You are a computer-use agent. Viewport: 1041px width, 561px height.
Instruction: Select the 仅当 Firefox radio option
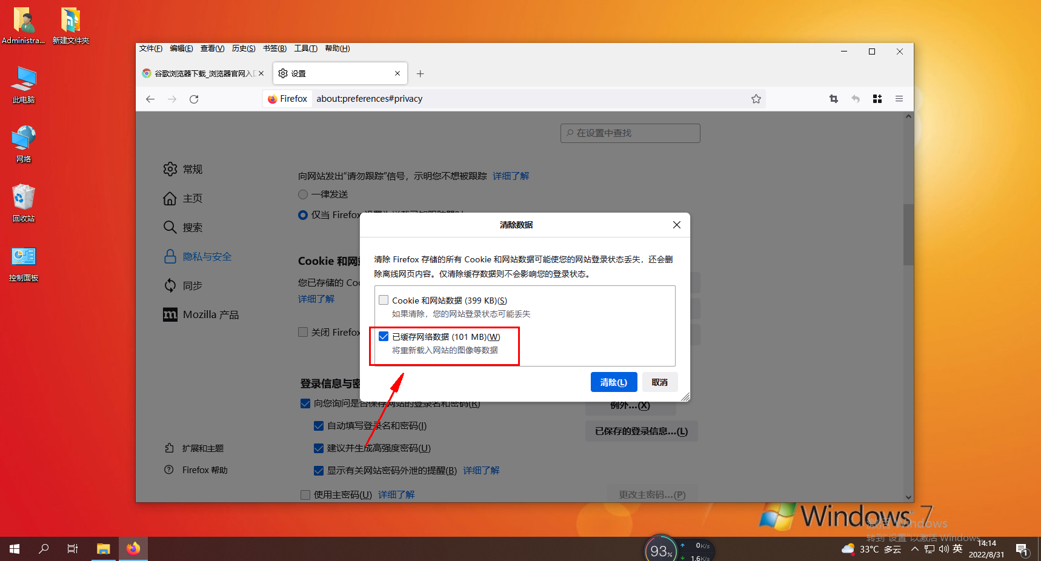pyautogui.click(x=303, y=215)
